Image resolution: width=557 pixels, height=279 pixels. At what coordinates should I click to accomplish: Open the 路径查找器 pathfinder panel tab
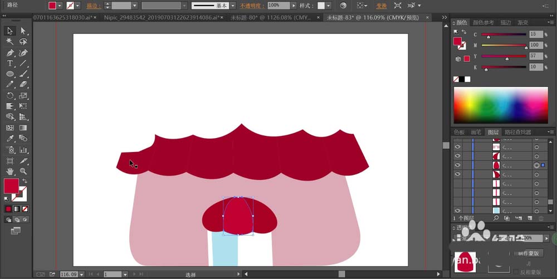click(517, 132)
